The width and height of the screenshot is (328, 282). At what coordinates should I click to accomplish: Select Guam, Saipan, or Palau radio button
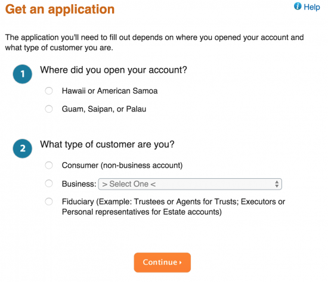49,109
